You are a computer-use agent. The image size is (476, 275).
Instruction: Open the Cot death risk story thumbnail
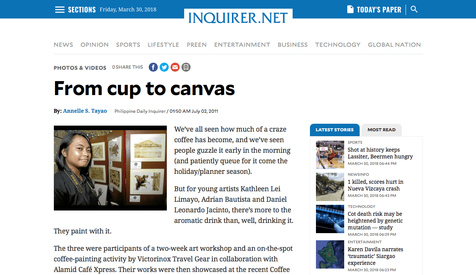click(x=330, y=219)
